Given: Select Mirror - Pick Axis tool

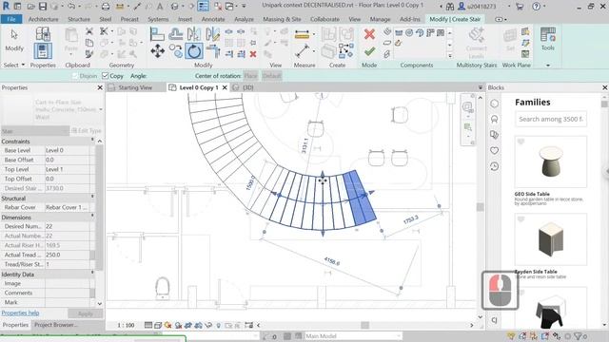Looking at the screenshot, I should pyautogui.click(x=194, y=34).
